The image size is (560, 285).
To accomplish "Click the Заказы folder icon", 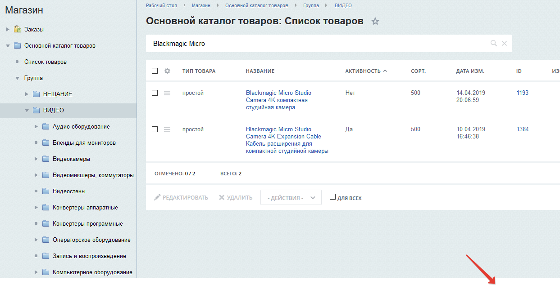I will coord(18,30).
